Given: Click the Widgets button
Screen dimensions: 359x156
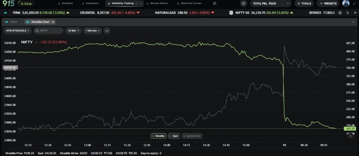Looking at the screenshot, I should point(328,3).
